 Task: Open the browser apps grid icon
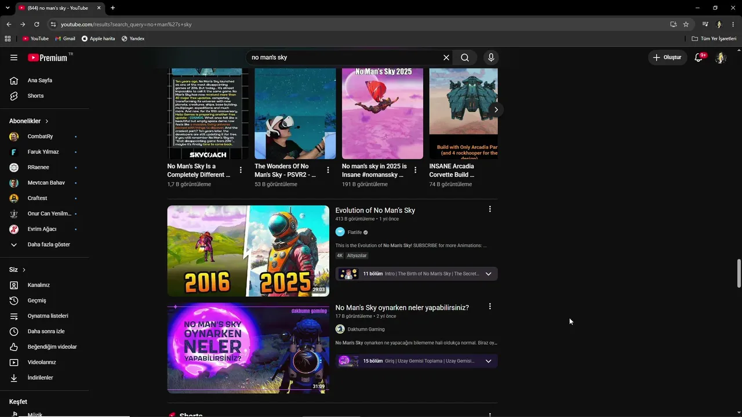[x=8, y=39]
